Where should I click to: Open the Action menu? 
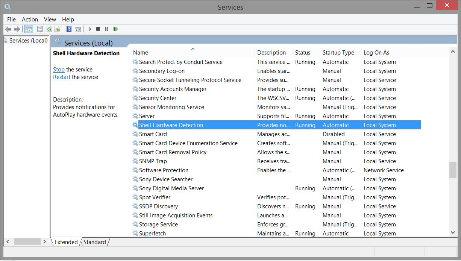pyautogui.click(x=30, y=20)
